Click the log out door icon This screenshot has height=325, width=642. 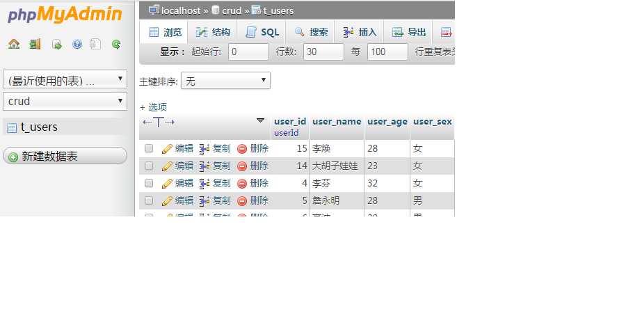tap(35, 44)
